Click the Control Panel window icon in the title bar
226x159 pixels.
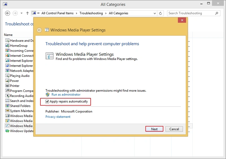(x=5, y=4)
